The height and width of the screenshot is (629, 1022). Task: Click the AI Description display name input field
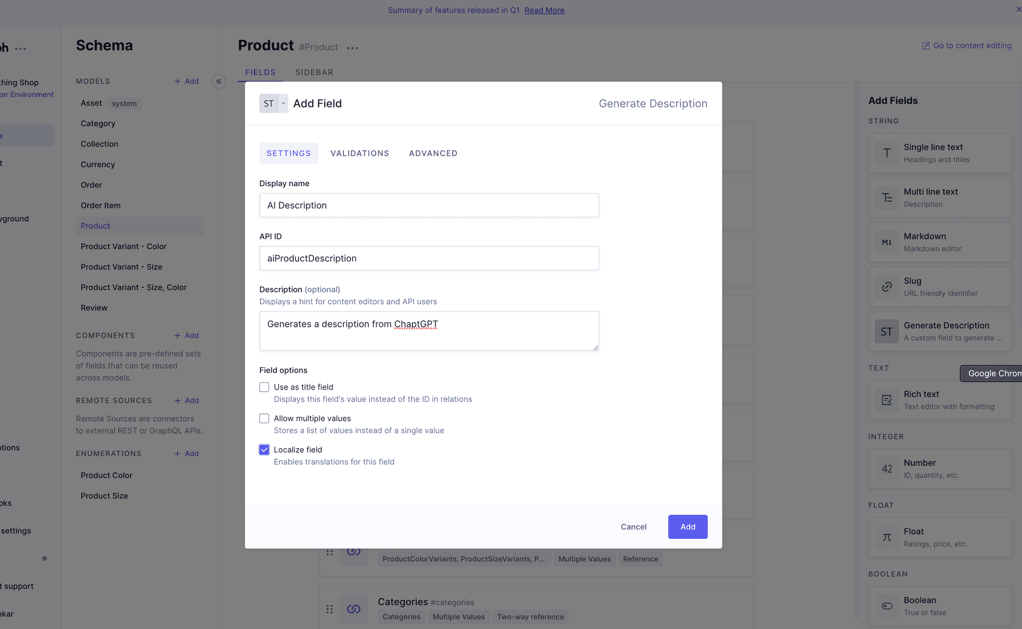428,204
